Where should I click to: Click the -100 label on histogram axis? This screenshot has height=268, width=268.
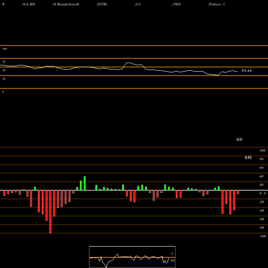(263, 236)
